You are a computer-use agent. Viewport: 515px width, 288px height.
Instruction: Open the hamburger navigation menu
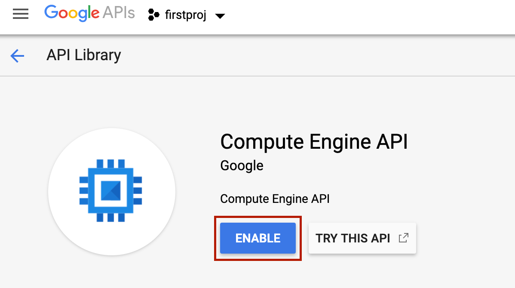click(x=20, y=14)
